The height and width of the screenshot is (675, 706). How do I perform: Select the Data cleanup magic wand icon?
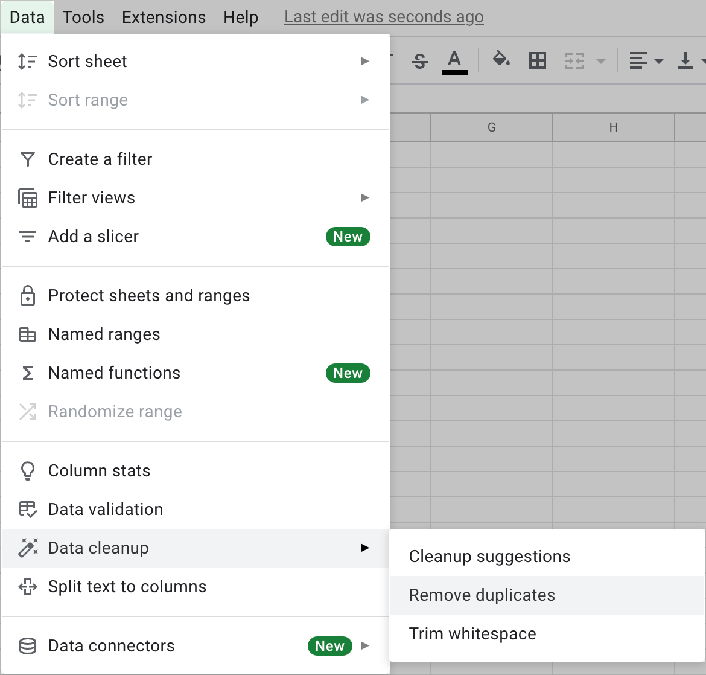click(x=28, y=548)
